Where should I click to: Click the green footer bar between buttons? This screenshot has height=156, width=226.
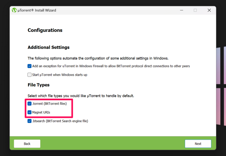(x=113, y=144)
